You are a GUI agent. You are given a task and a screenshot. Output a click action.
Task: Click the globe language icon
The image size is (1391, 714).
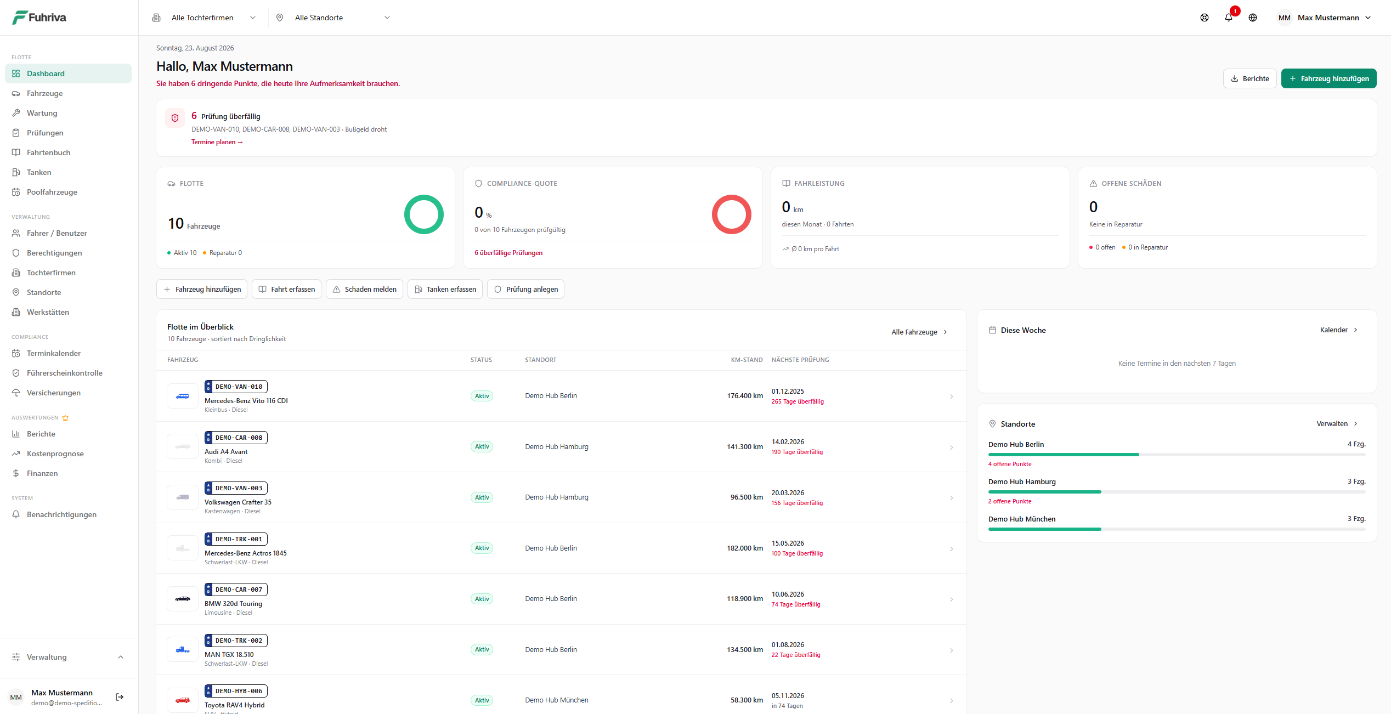[1253, 18]
